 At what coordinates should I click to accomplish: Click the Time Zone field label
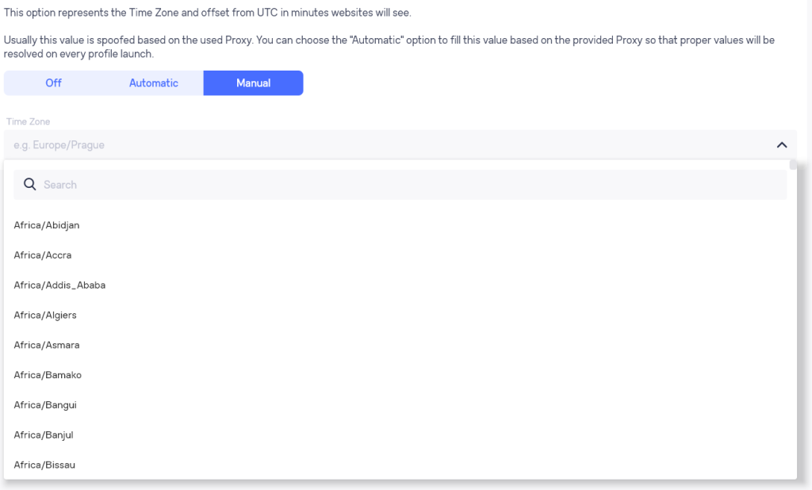[x=28, y=122]
